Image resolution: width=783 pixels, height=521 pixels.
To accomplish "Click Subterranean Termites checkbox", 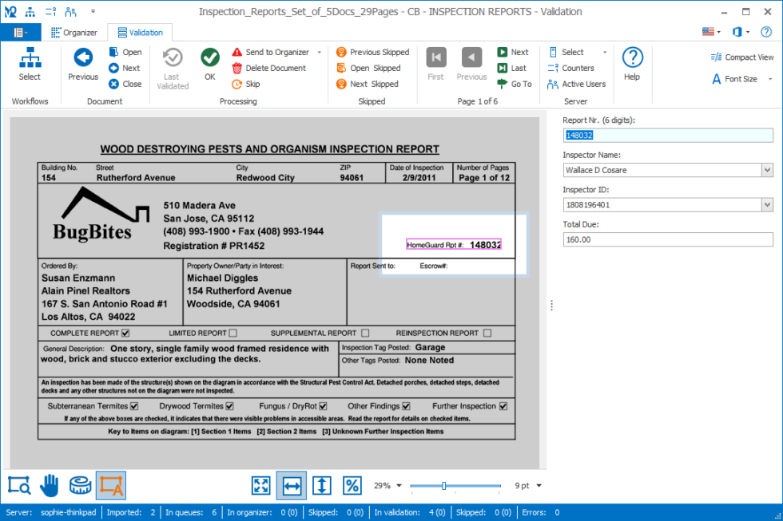I will (134, 406).
